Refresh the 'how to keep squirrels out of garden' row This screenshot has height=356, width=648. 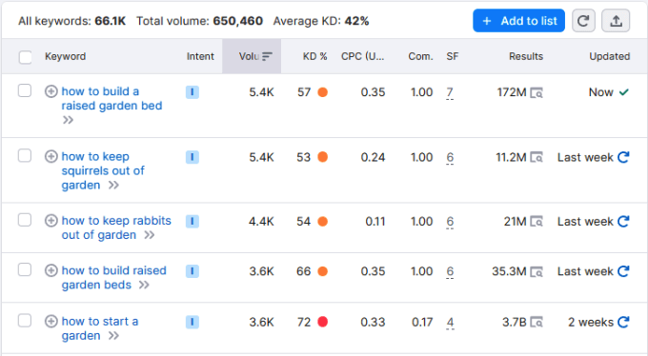click(623, 157)
